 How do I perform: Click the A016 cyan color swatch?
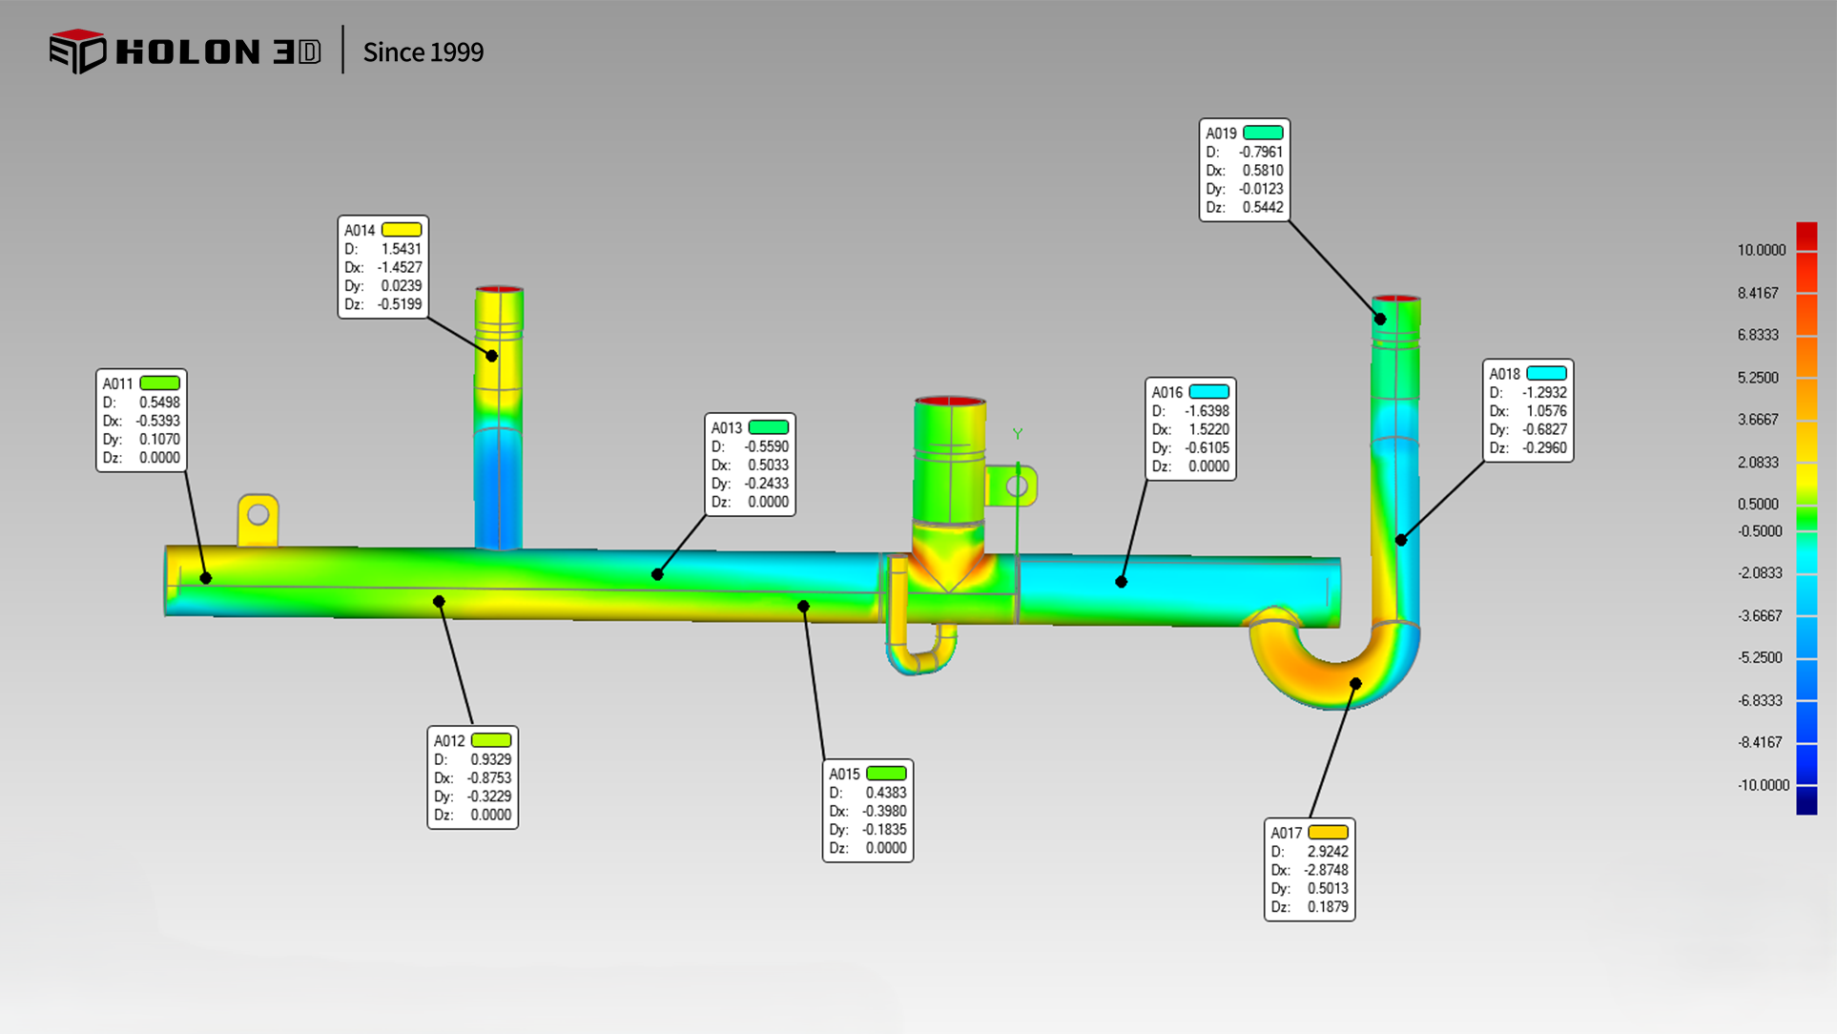pos(1208,392)
